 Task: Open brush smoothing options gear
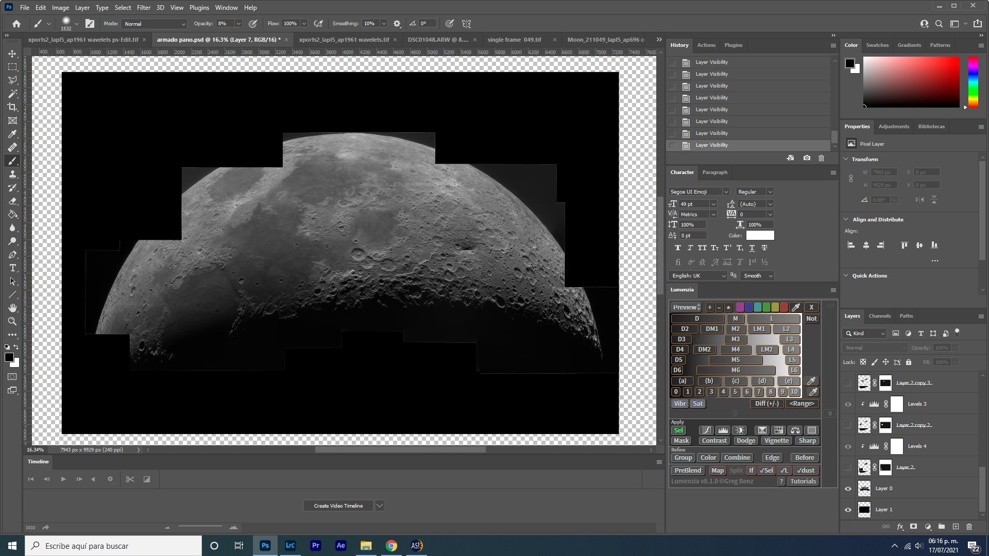coord(397,24)
